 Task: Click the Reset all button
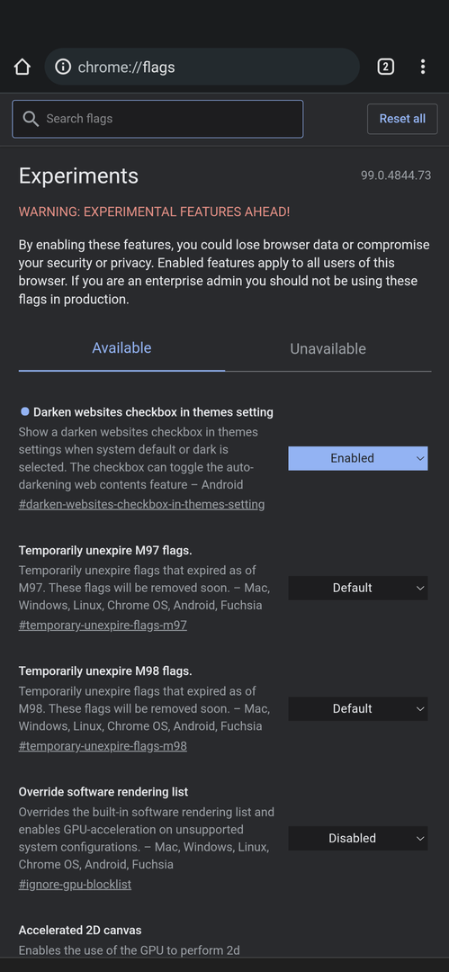point(402,119)
